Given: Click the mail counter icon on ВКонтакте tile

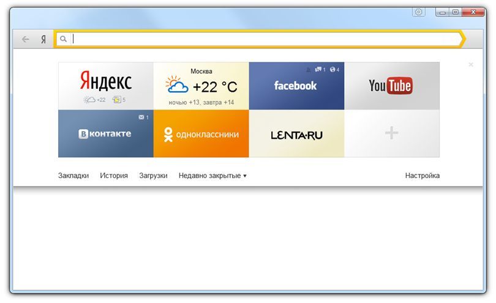Looking at the screenshot, I should point(141,118).
